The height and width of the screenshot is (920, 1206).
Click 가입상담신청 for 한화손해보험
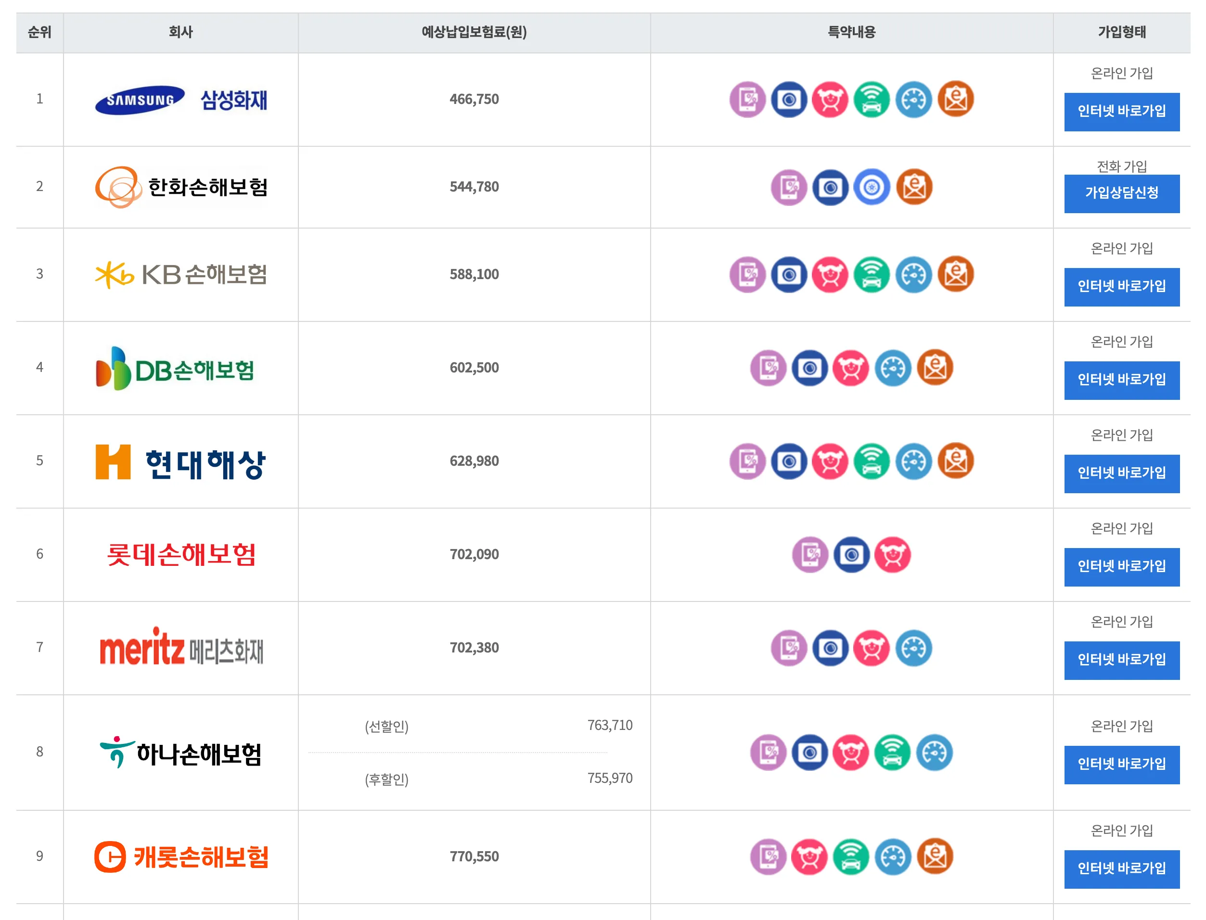coord(1122,193)
